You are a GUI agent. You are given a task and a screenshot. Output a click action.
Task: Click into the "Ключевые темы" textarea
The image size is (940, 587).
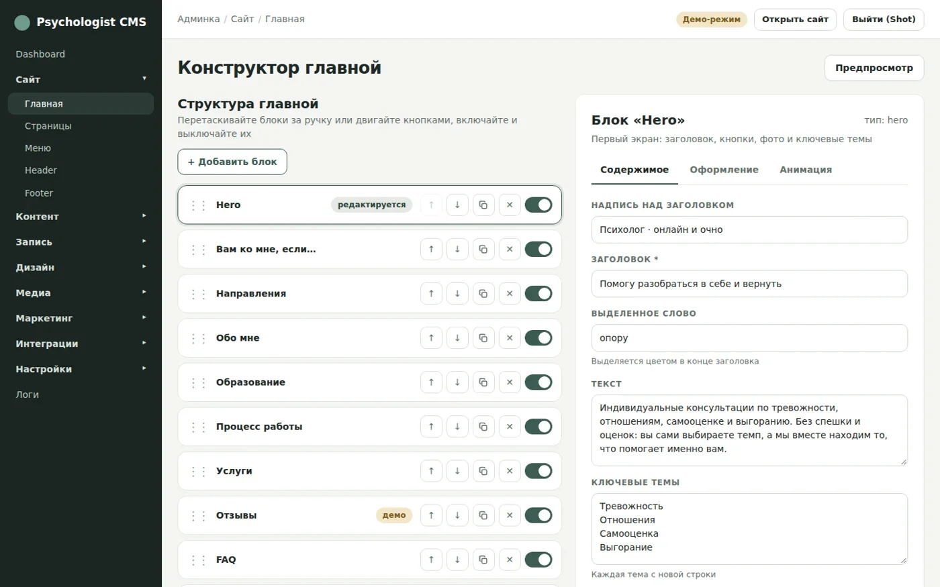749,529
